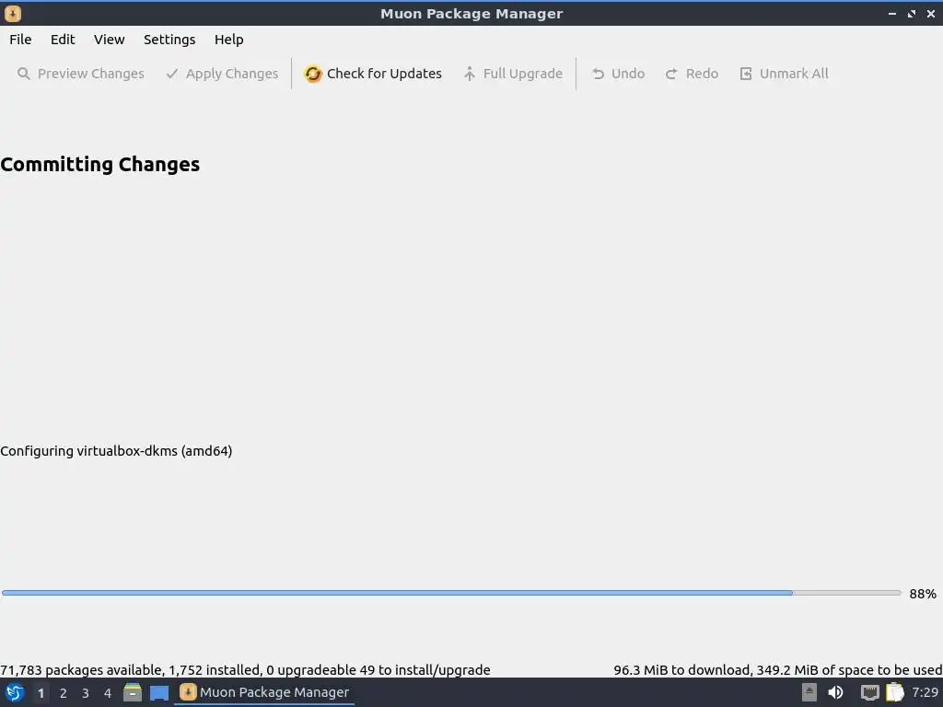Click the Preview Changes label

click(91, 74)
